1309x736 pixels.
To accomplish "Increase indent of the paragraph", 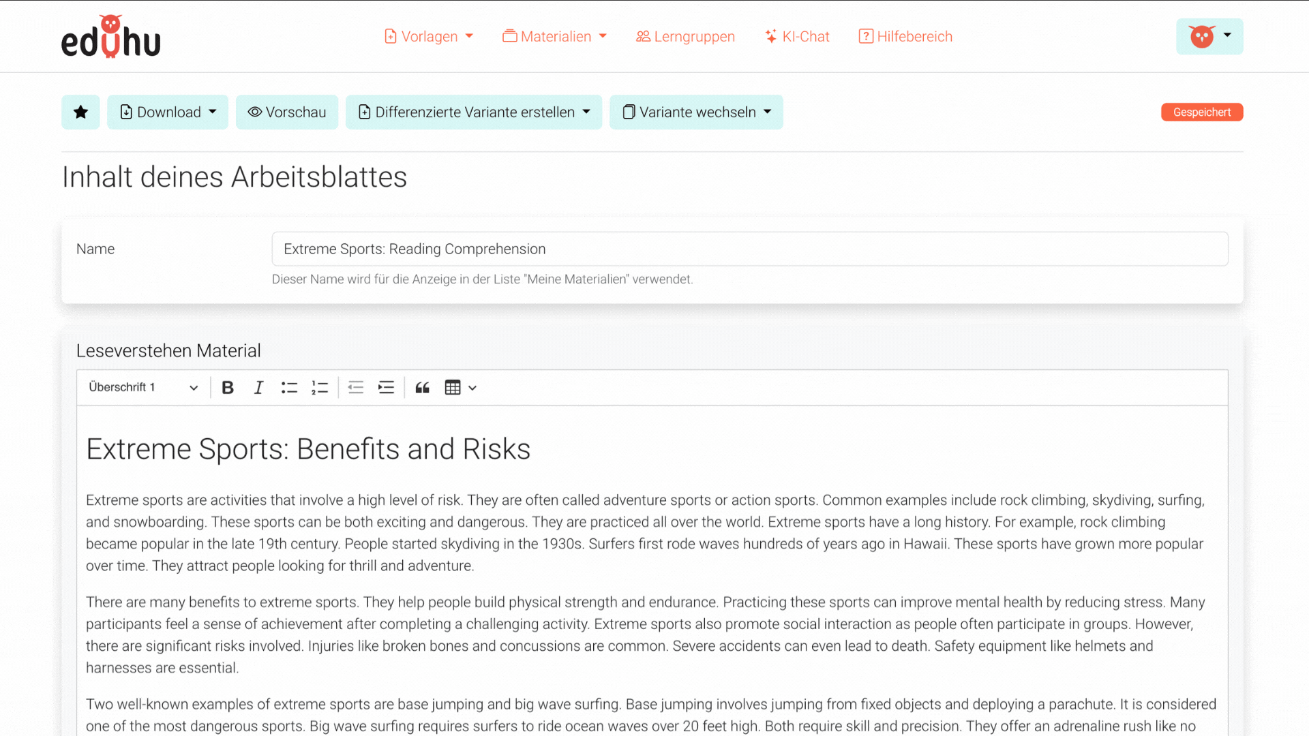I will pos(387,388).
